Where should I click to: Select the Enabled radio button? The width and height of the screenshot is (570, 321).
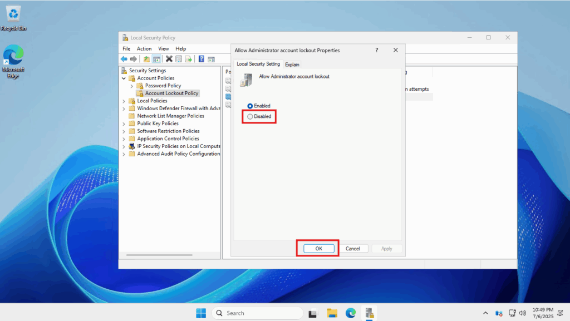tap(250, 106)
